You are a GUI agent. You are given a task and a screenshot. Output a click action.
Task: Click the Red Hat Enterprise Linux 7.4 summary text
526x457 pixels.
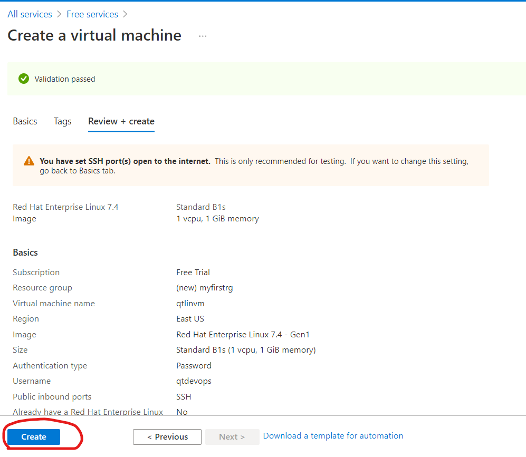(x=65, y=207)
